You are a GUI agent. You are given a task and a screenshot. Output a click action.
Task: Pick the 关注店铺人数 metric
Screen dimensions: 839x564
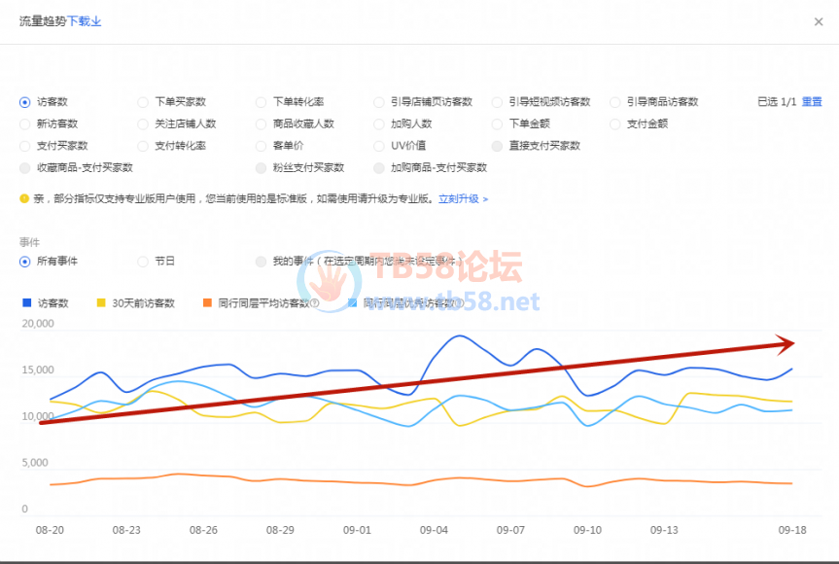coord(143,124)
